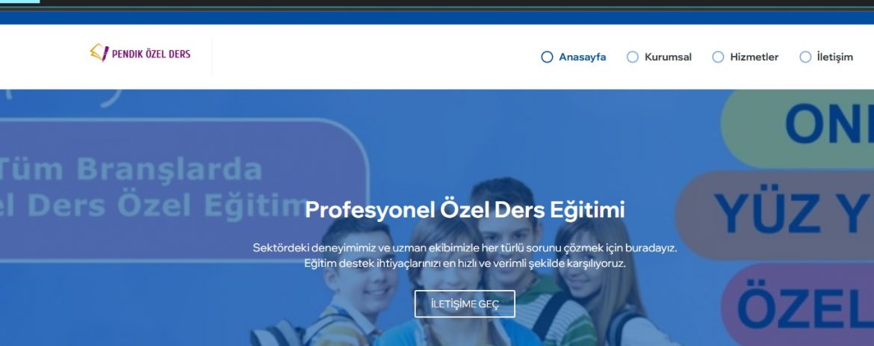This screenshot has height=346, width=874.
Task: Select the light blue tab at top-left corner
Action: point(20,1)
